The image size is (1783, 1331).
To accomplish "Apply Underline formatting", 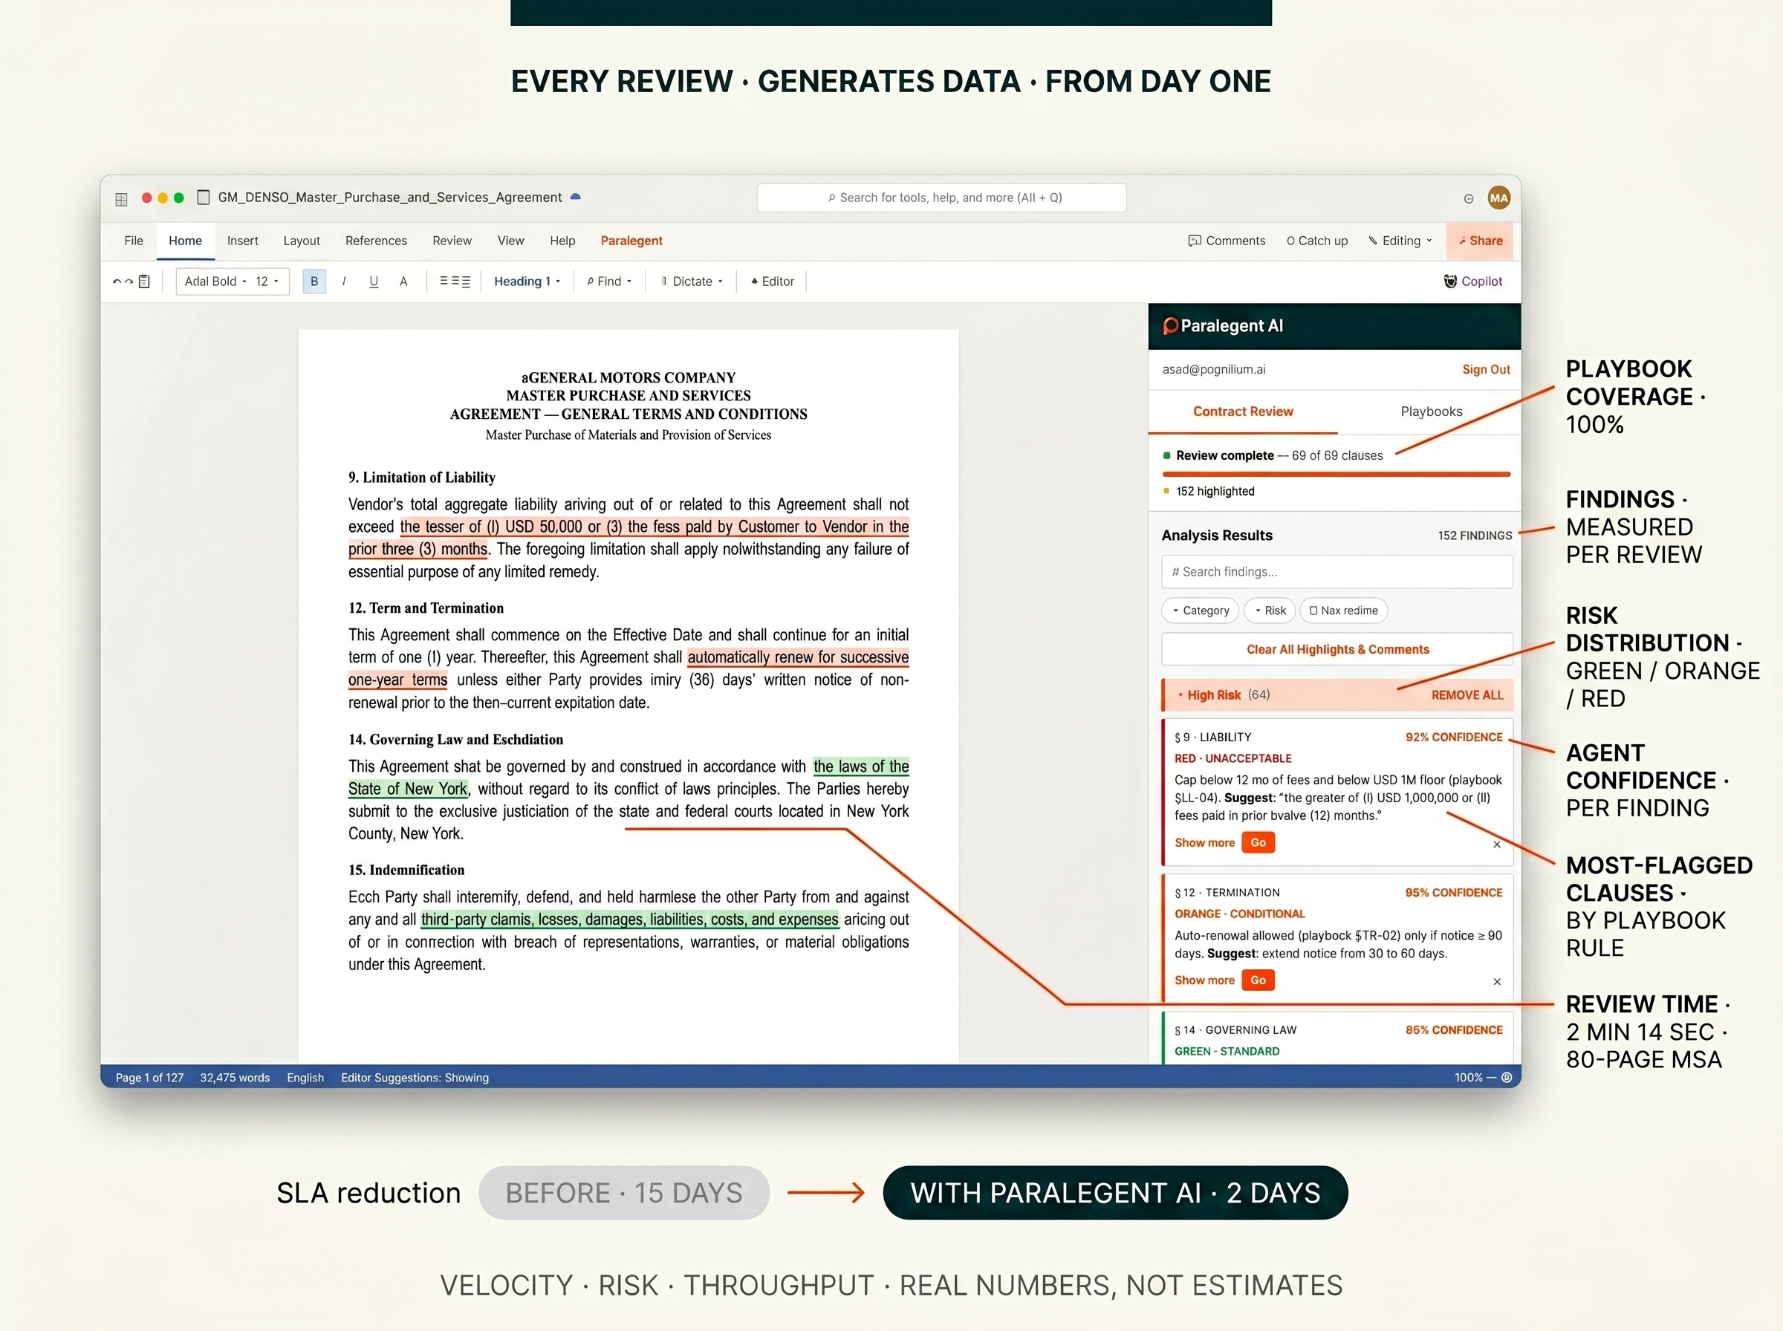I will coord(374,282).
